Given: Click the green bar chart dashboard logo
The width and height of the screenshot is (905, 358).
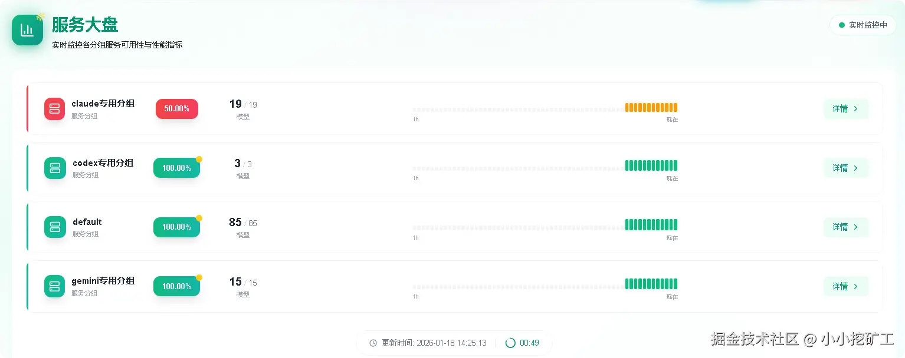Looking at the screenshot, I should 27,30.
